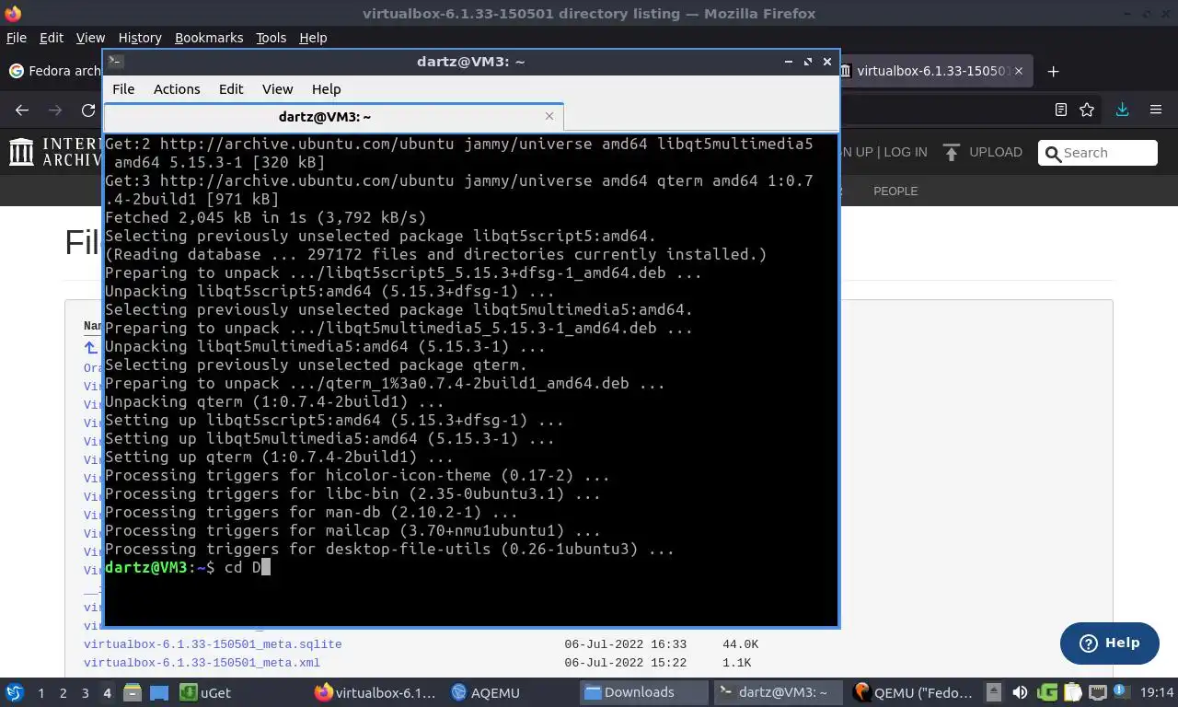Close the virtualbox-6.1.33 Firefox tab
The image size is (1178, 707).
(1017, 71)
